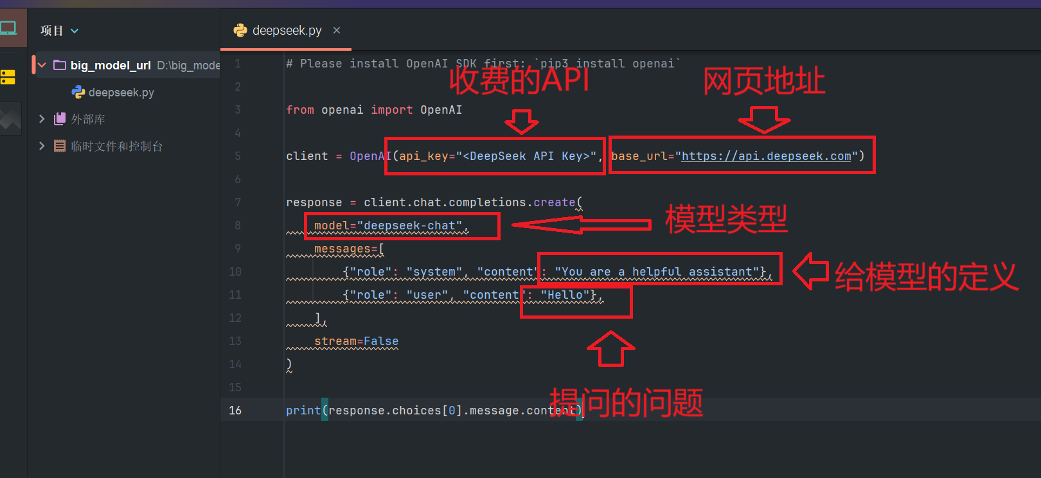Click the comment on line 1
Viewport: 1041px width, 478px height.
(x=483, y=64)
